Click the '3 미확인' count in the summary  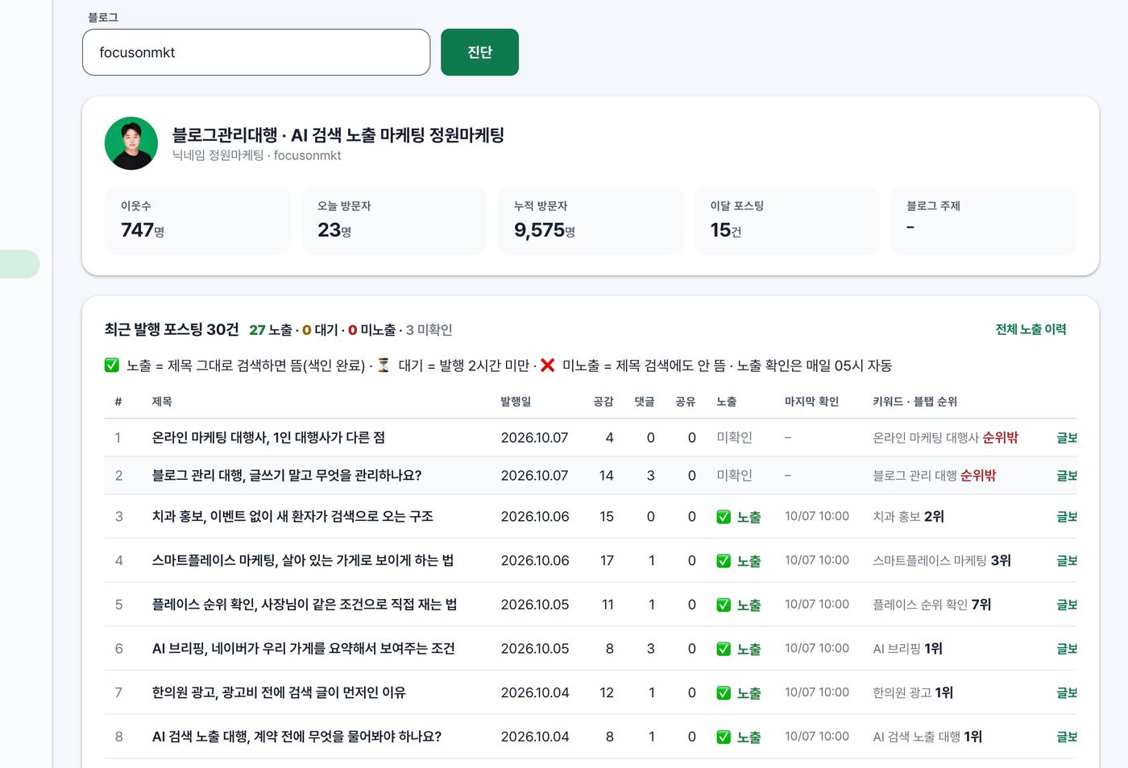[x=429, y=330]
